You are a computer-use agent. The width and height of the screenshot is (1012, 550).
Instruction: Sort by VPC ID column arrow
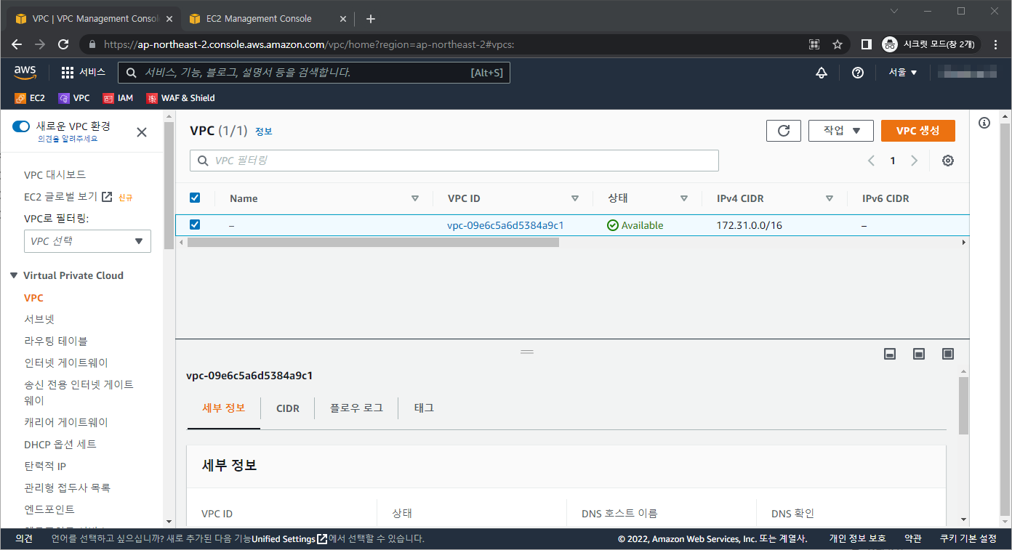[575, 198]
